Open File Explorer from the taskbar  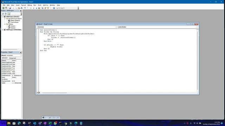click(x=9, y=123)
